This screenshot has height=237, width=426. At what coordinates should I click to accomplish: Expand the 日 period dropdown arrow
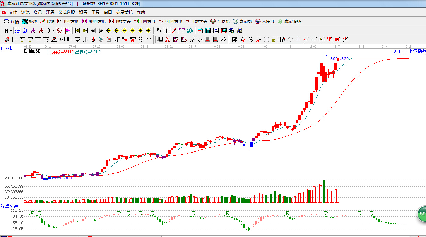[11, 31]
